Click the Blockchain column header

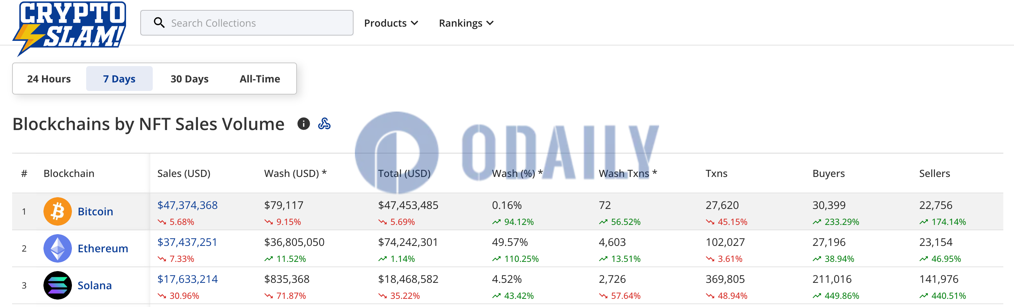click(69, 173)
